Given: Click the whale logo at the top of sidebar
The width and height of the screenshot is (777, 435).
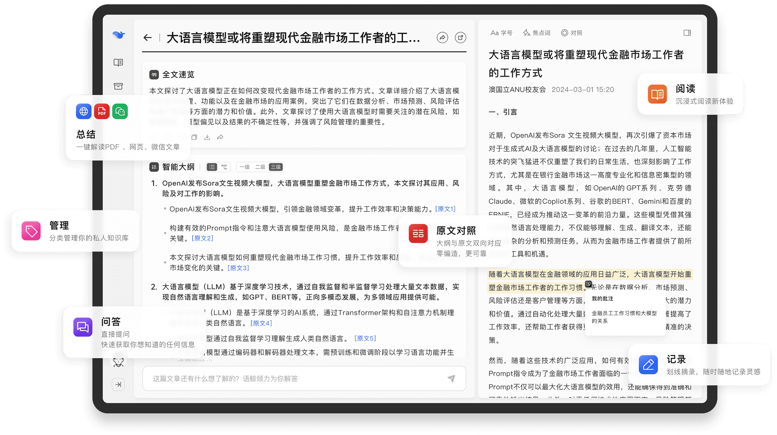Looking at the screenshot, I should tap(118, 35).
